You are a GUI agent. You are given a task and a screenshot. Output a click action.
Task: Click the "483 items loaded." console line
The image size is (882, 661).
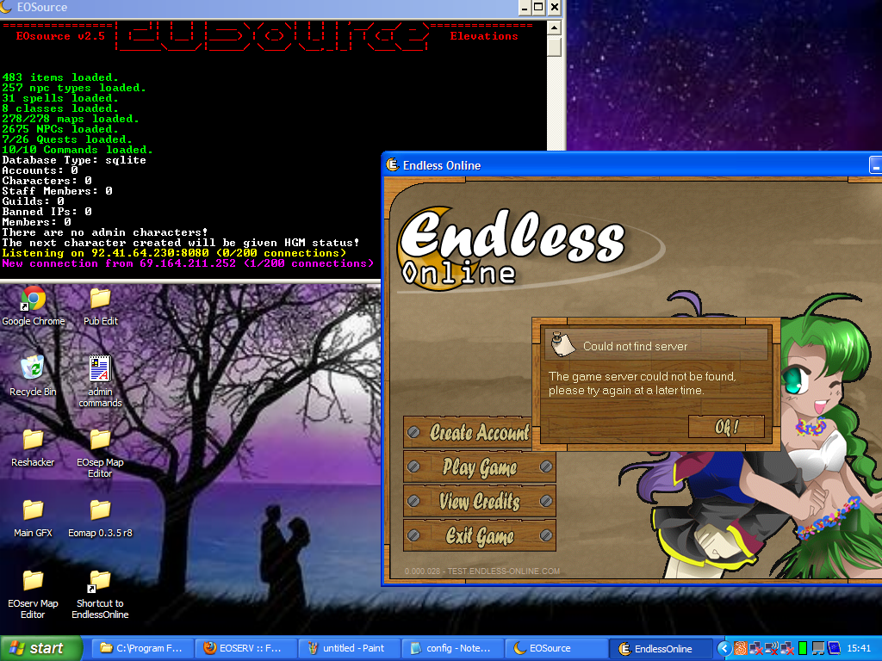pyautogui.click(x=60, y=77)
